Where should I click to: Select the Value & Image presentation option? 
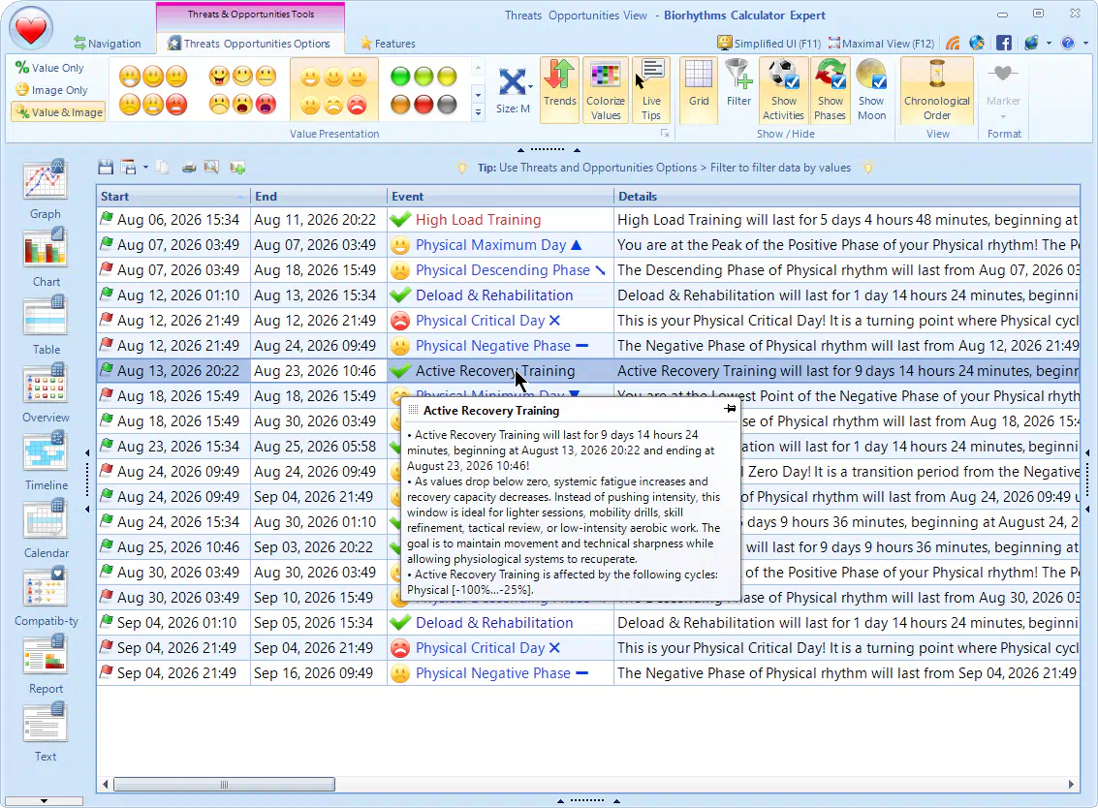pyautogui.click(x=59, y=112)
